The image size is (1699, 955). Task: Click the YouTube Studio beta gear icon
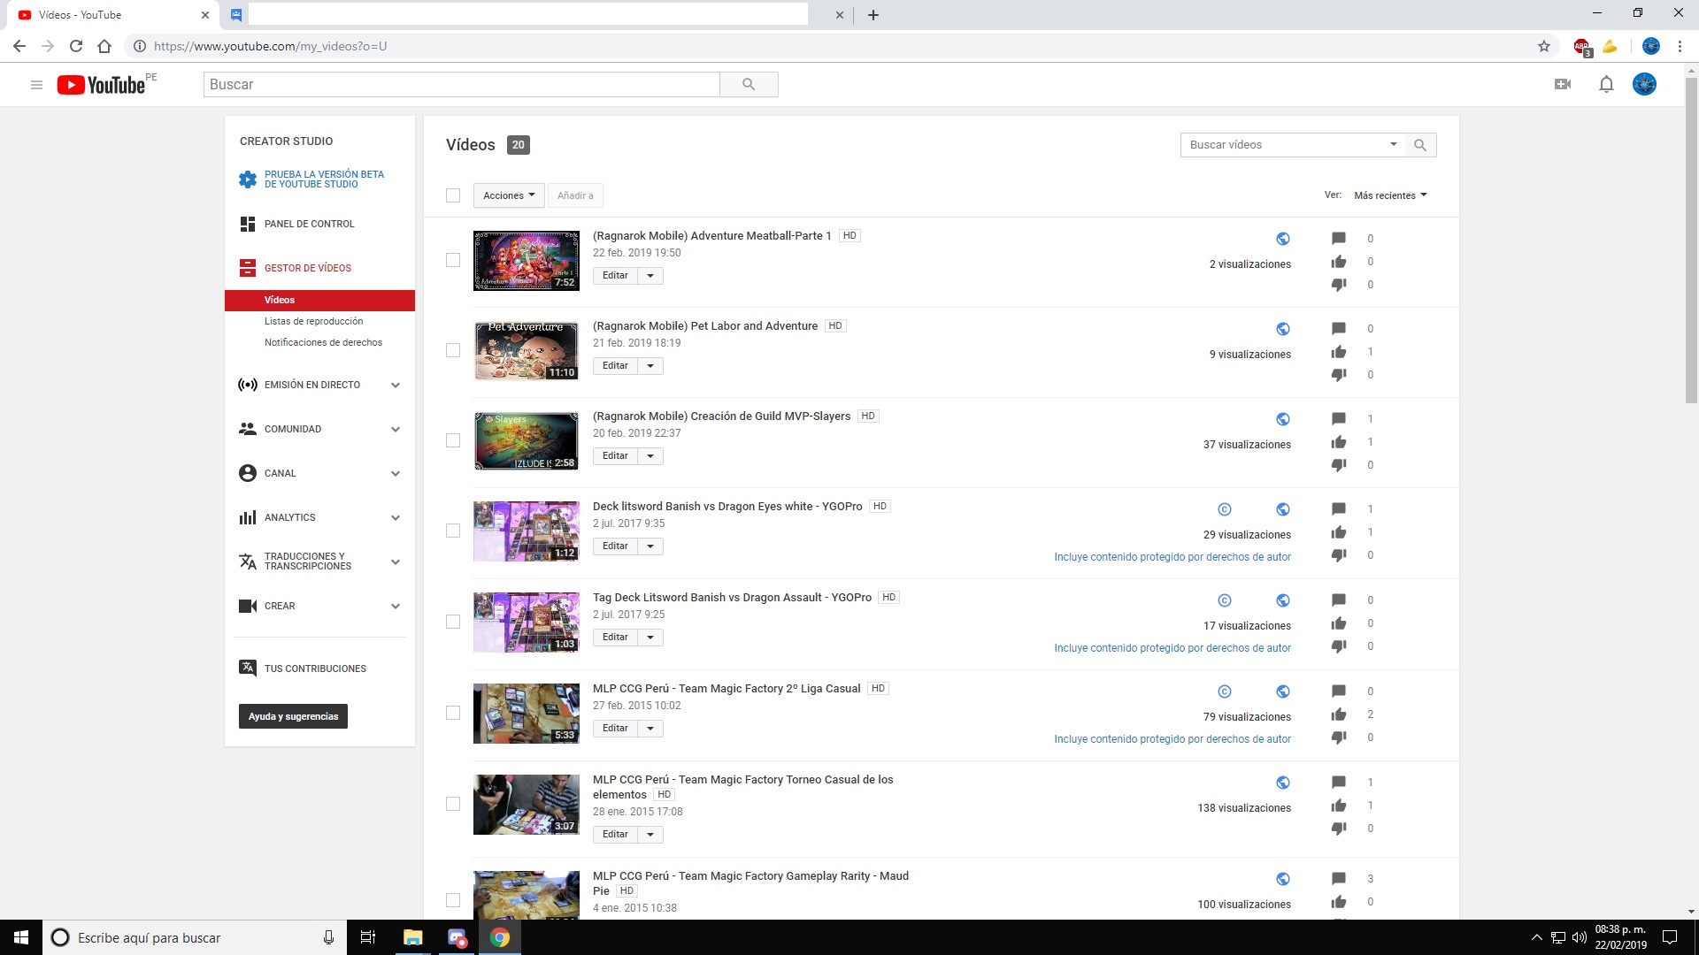(248, 180)
